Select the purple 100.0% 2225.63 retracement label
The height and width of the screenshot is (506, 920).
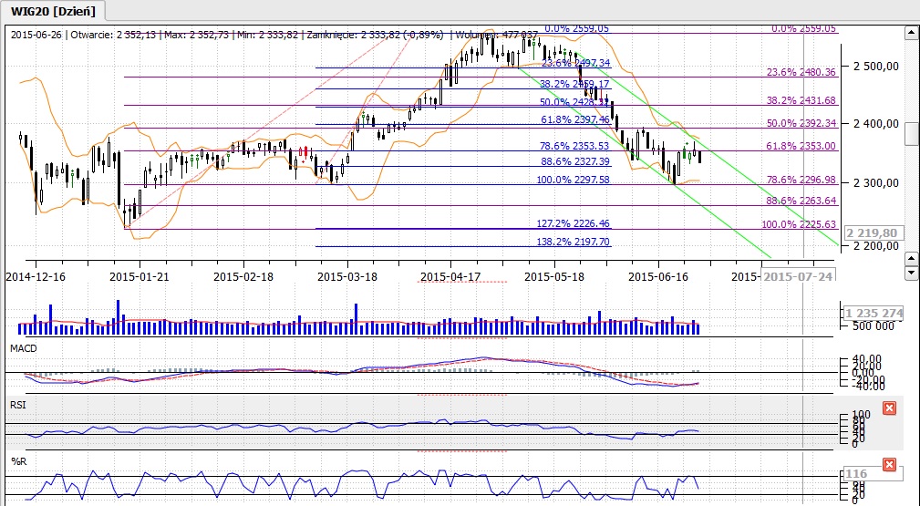[799, 224]
